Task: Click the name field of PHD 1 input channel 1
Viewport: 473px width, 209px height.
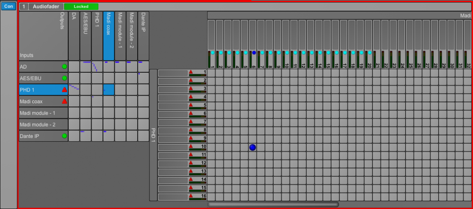Action: [x=173, y=73]
